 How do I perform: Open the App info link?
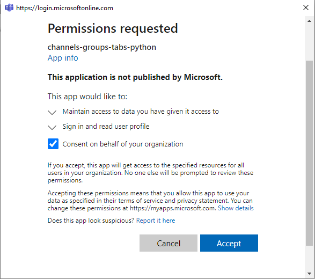[x=63, y=58]
